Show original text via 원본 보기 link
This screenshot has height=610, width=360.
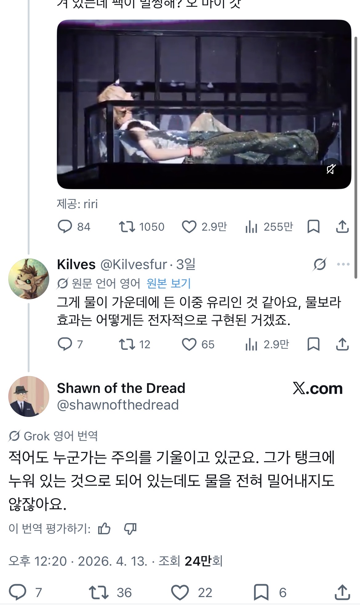pos(169,283)
